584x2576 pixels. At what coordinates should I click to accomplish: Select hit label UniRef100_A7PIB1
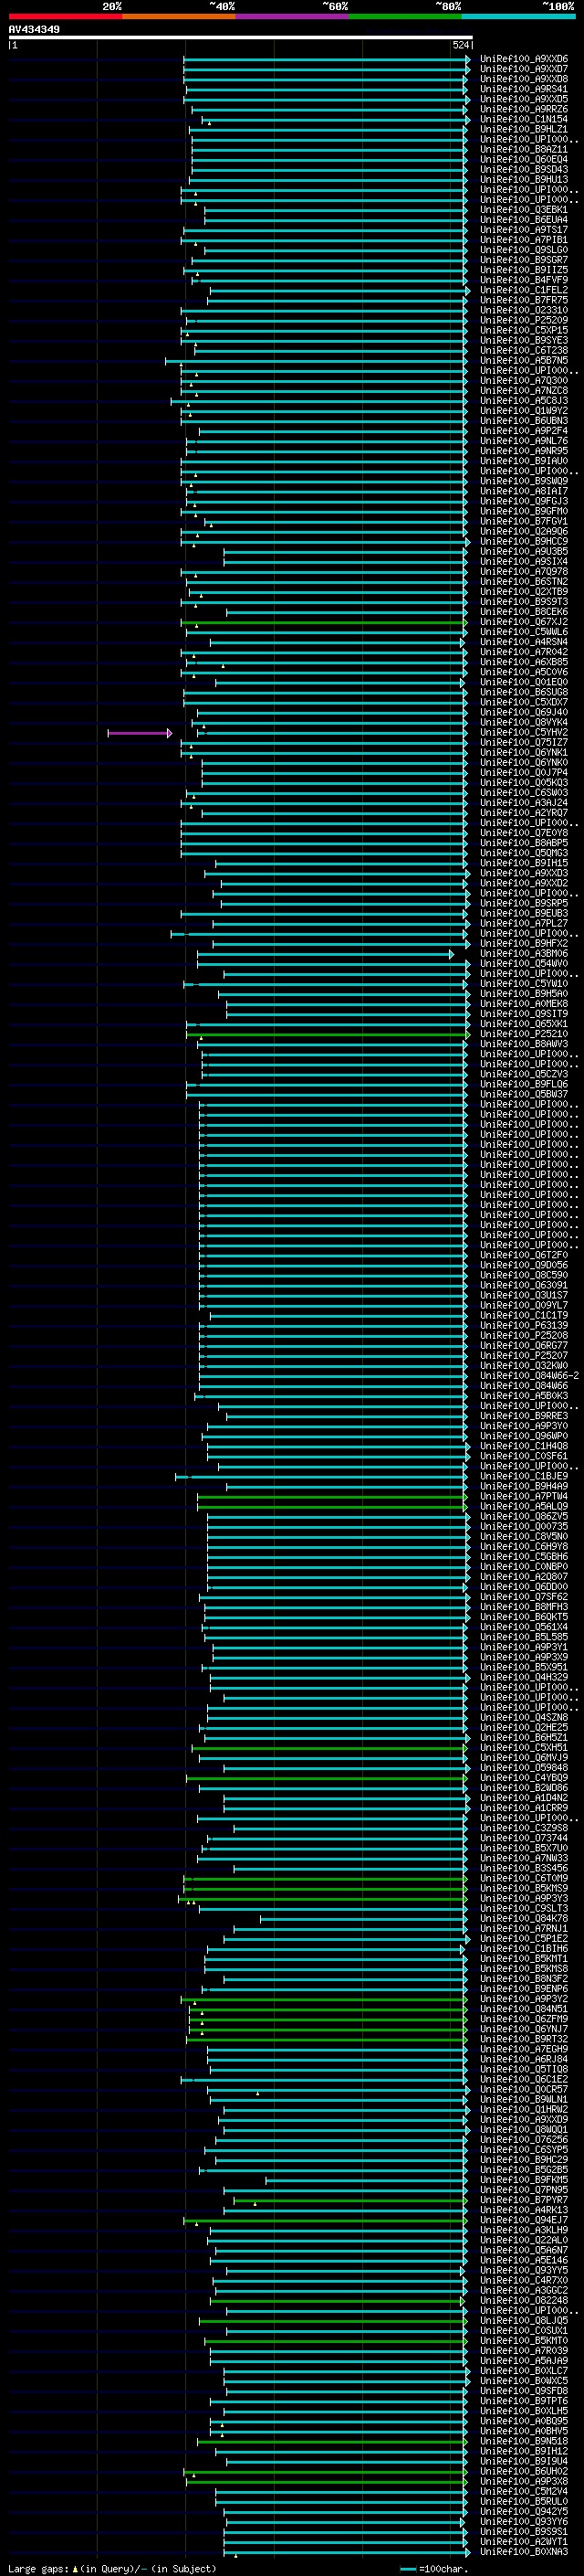pyautogui.click(x=524, y=240)
